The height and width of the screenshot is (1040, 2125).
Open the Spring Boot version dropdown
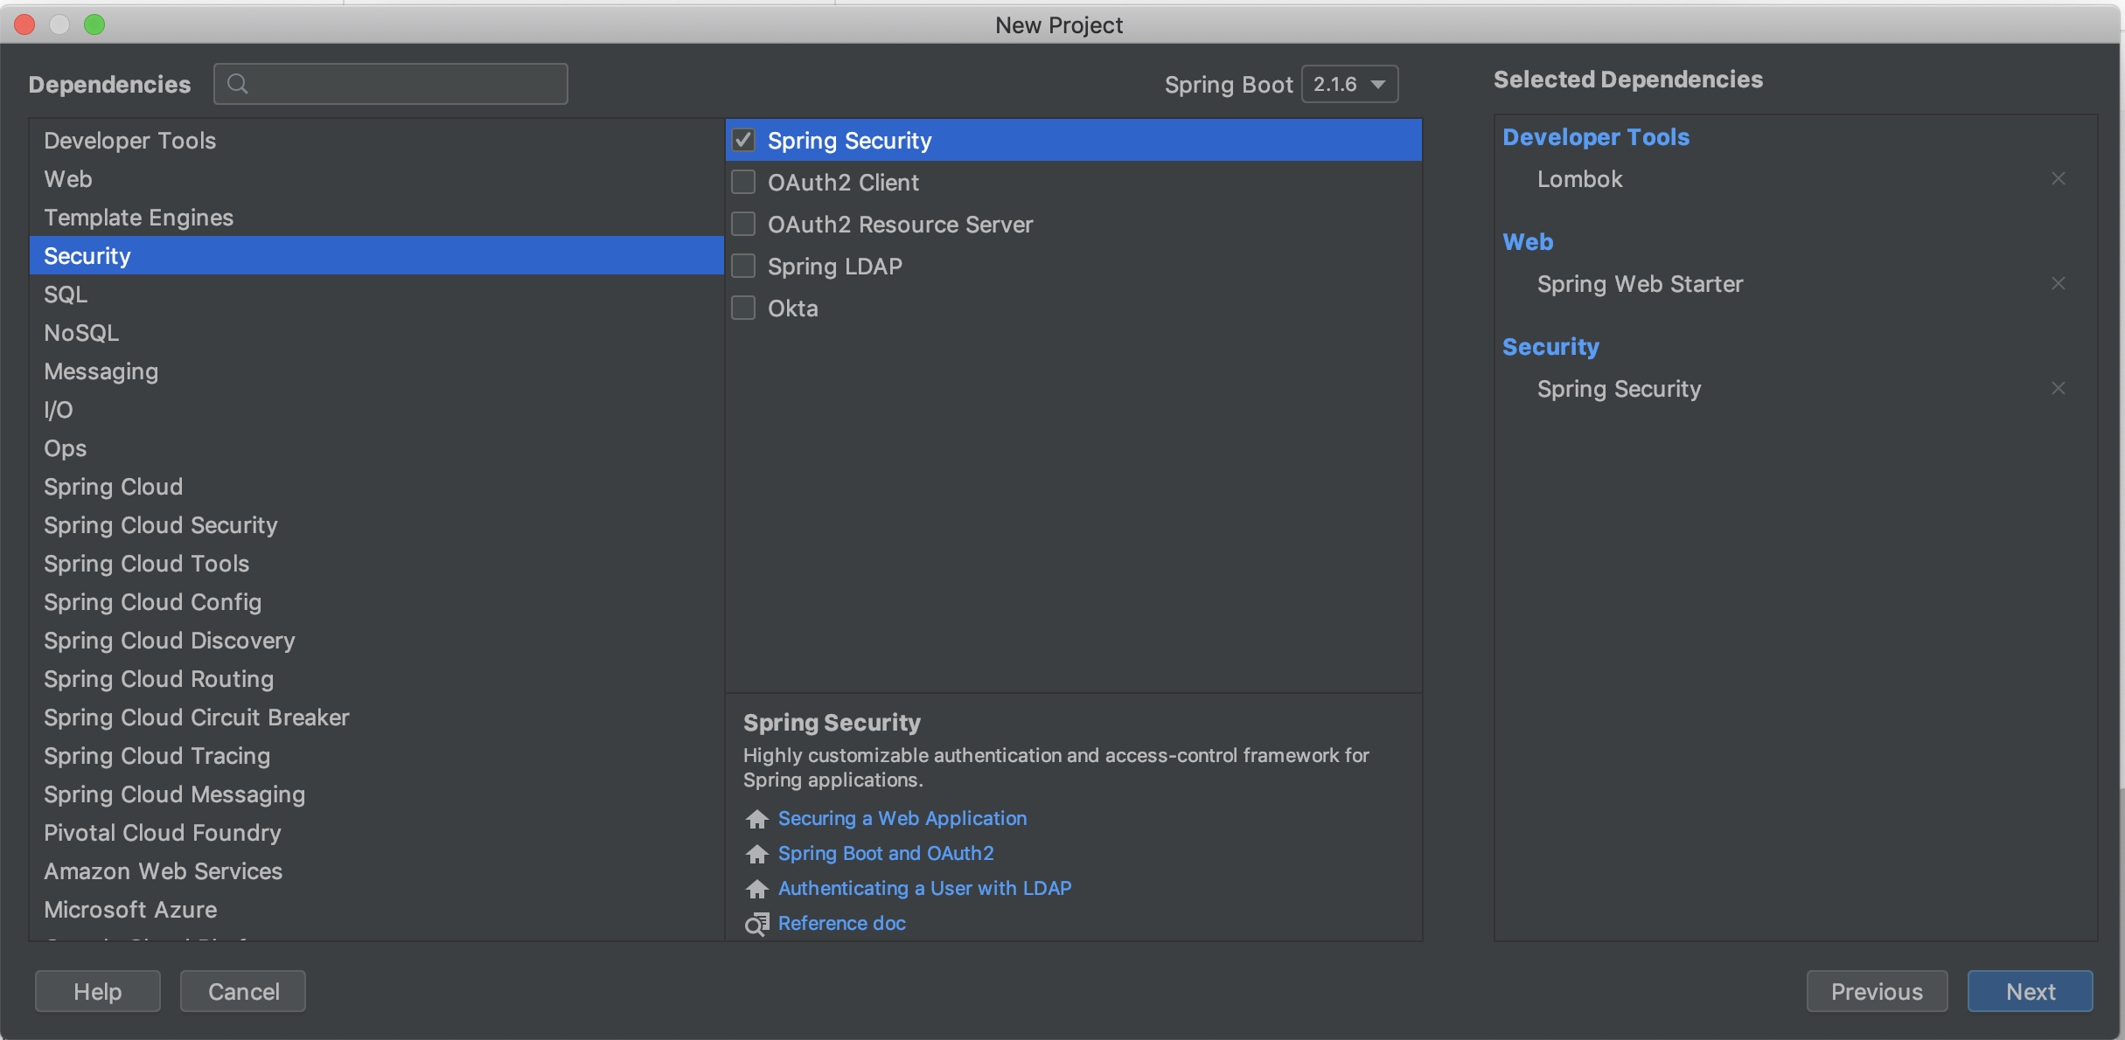[x=1349, y=85]
